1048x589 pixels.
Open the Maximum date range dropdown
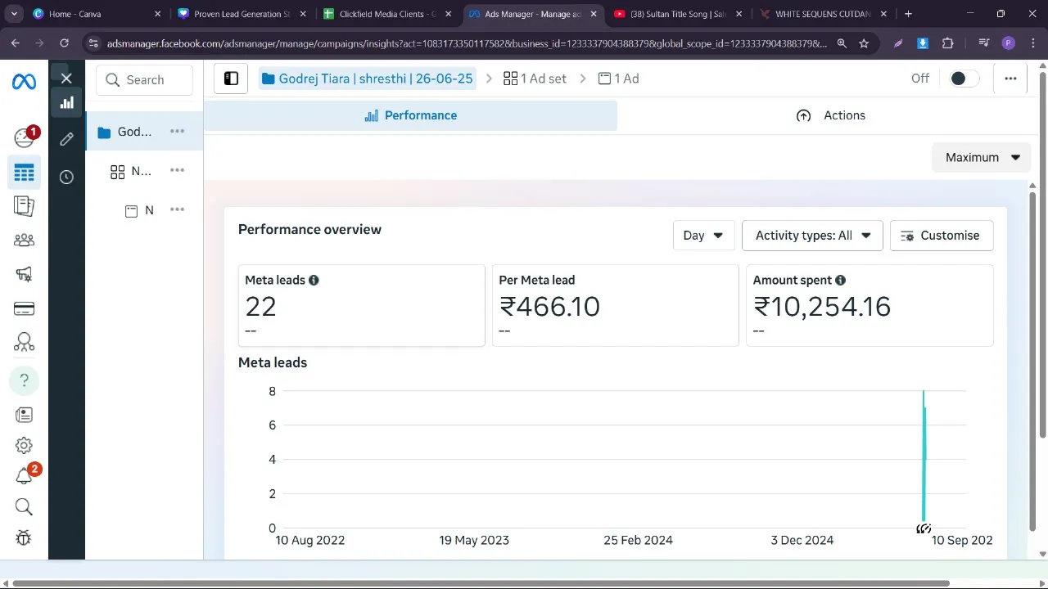pos(981,157)
